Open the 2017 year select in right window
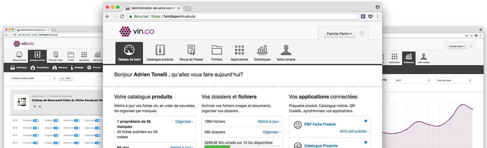This screenshot has width=487, height=148. [412, 81]
